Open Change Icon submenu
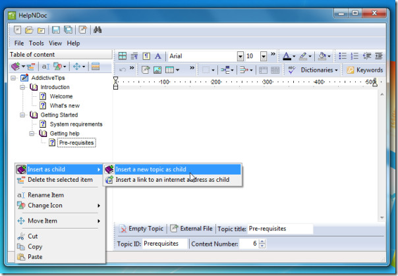This screenshot has height=276, width=398. pos(60,206)
